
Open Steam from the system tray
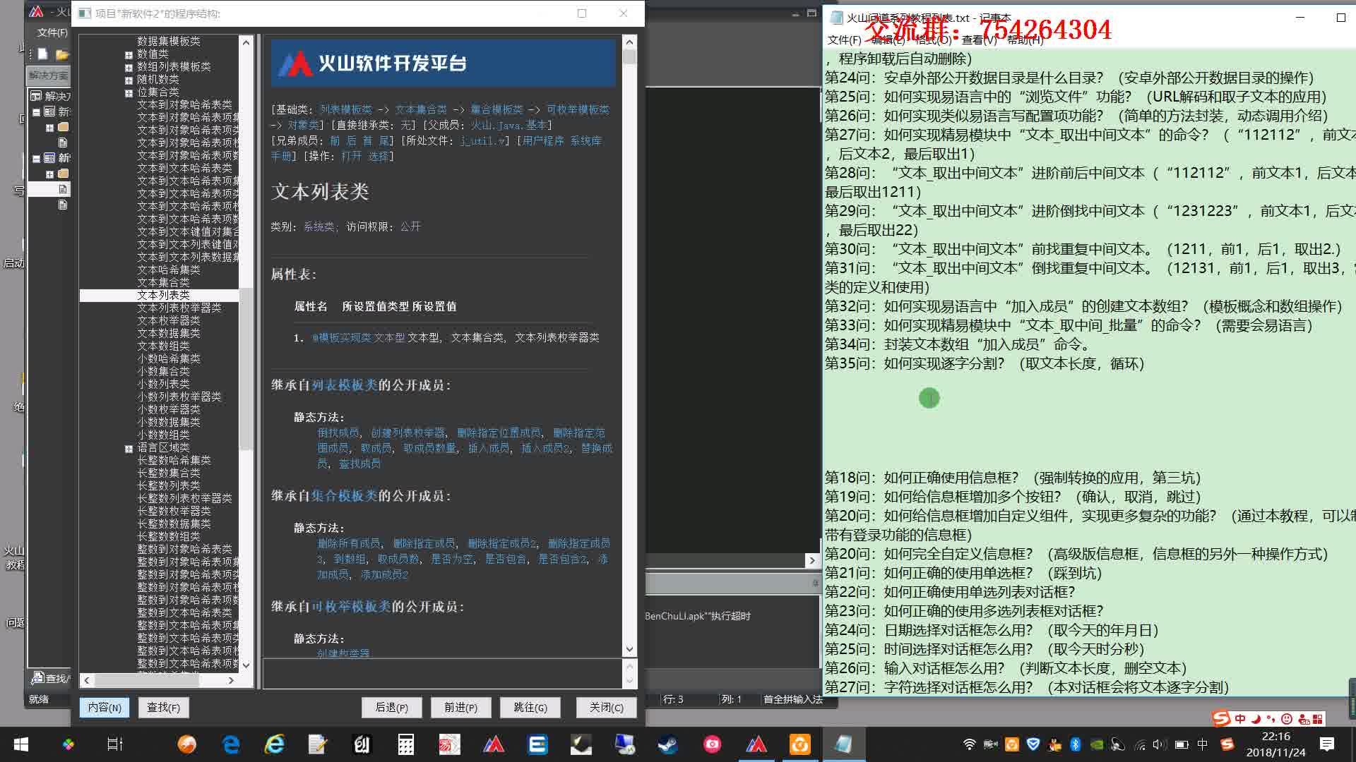point(667,744)
